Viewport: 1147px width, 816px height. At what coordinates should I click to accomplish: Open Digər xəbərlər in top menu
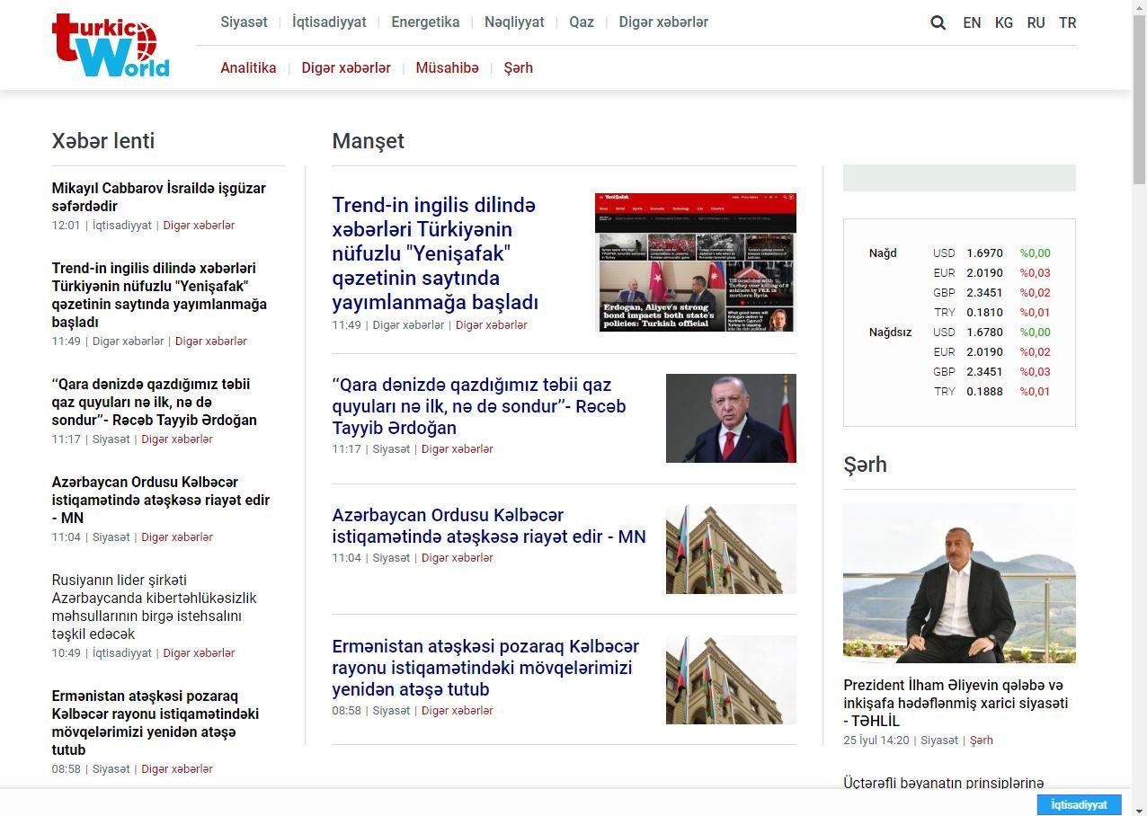coord(663,22)
